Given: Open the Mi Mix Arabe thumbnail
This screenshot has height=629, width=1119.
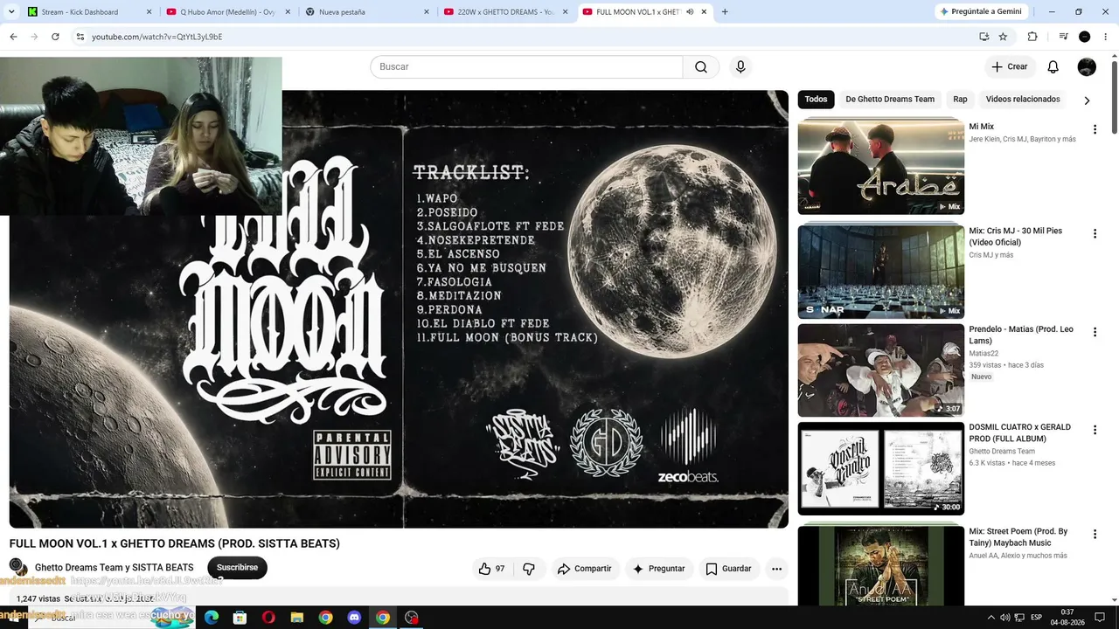Looking at the screenshot, I should click(881, 167).
